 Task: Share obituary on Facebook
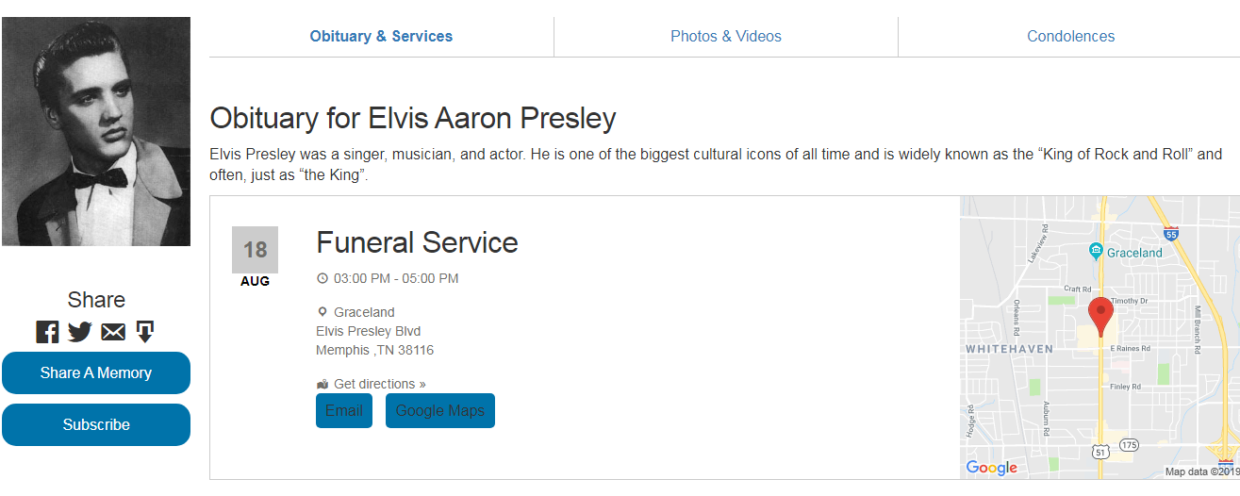tap(47, 332)
